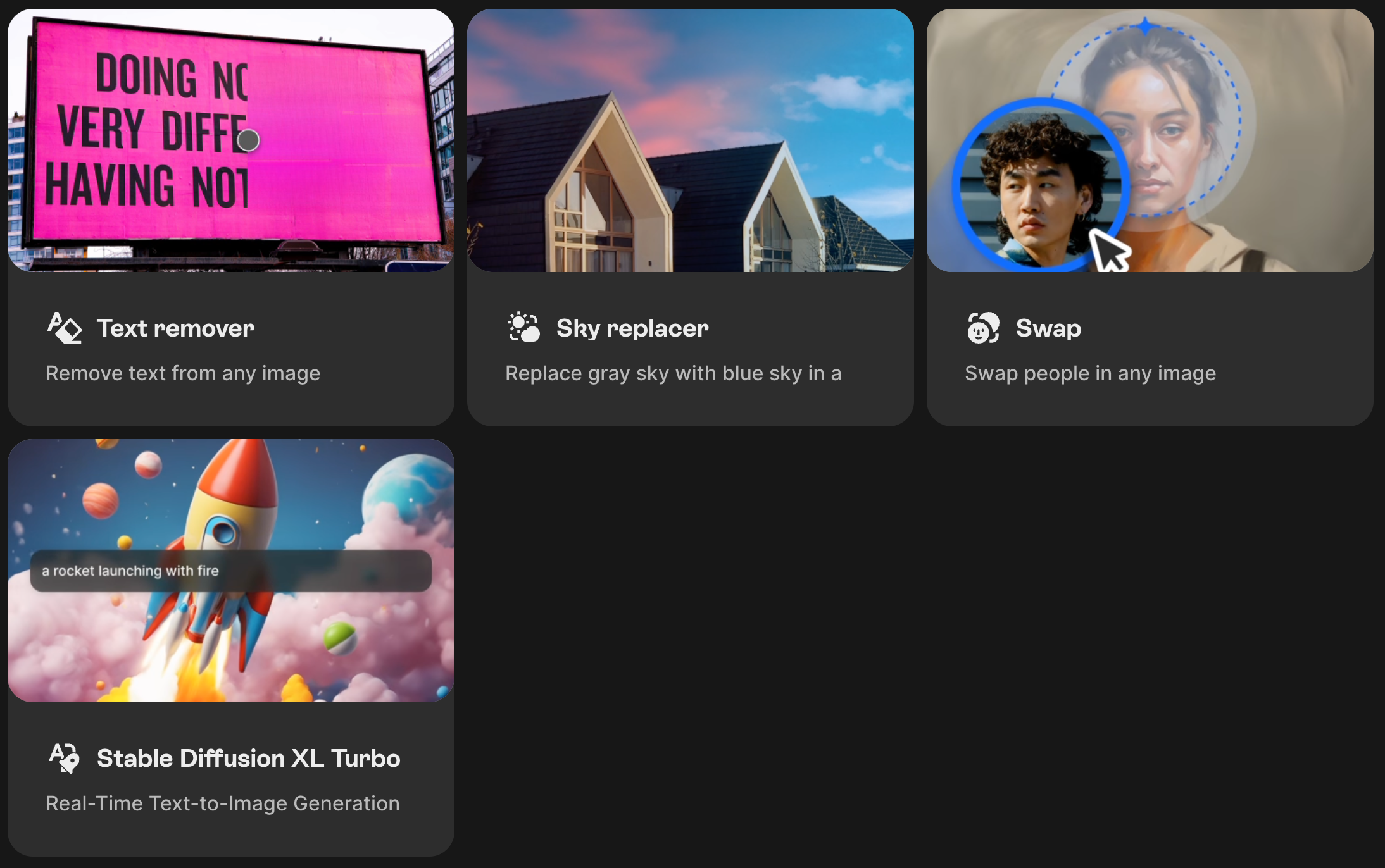Click the Text remover eraser icon
The image size is (1385, 868).
coord(65,328)
